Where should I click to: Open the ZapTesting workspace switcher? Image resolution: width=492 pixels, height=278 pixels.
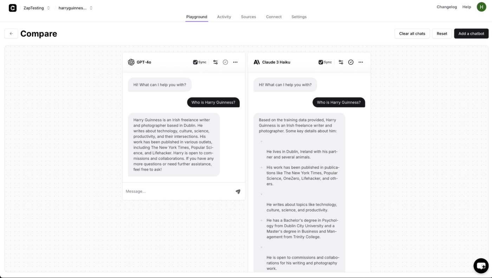(x=37, y=8)
